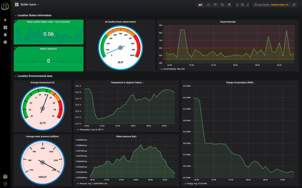This screenshot has height=188, width=302.
Task: Open the Alerting bell in the sidebar
Action: [5, 35]
